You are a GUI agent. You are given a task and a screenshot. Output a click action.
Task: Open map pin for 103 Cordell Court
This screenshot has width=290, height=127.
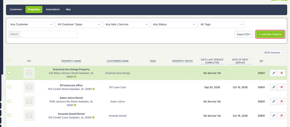point(94,117)
